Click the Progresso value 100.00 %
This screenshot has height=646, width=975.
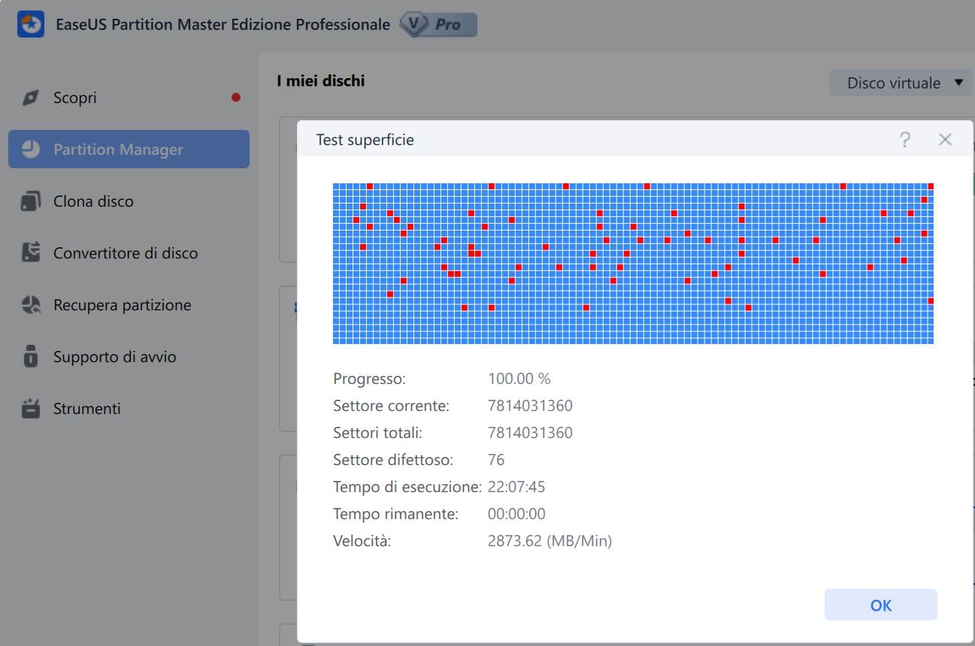(x=519, y=379)
